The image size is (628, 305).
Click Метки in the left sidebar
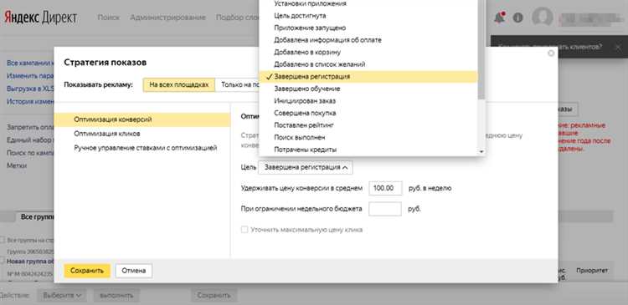click(x=17, y=165)
